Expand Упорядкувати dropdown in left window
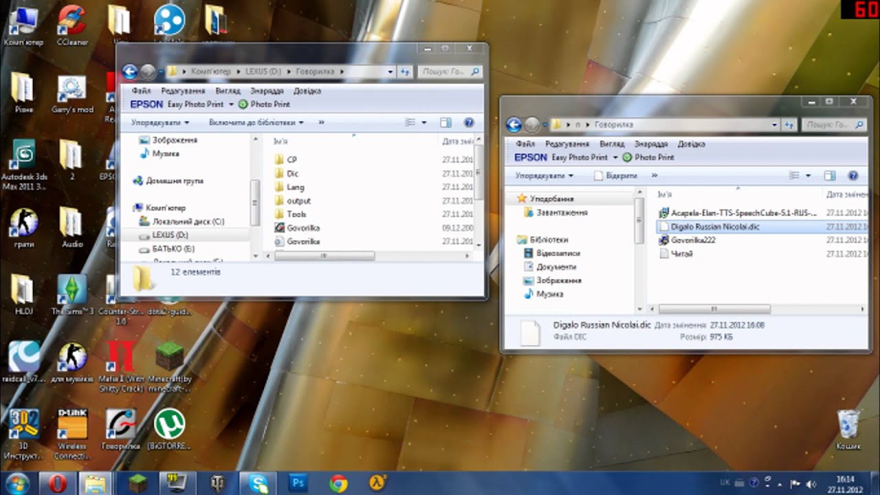Image resolution: width=880 pixels, height=495 pixels. 160,122
